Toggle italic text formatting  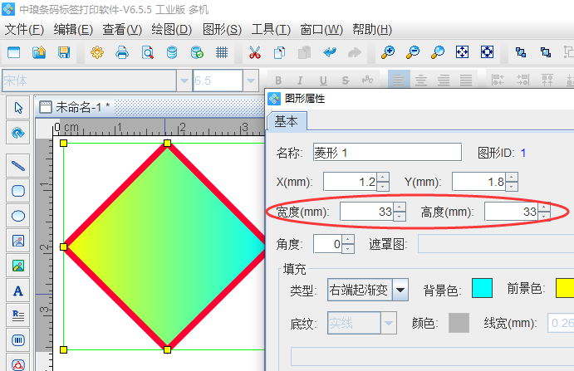click(300, 81)
